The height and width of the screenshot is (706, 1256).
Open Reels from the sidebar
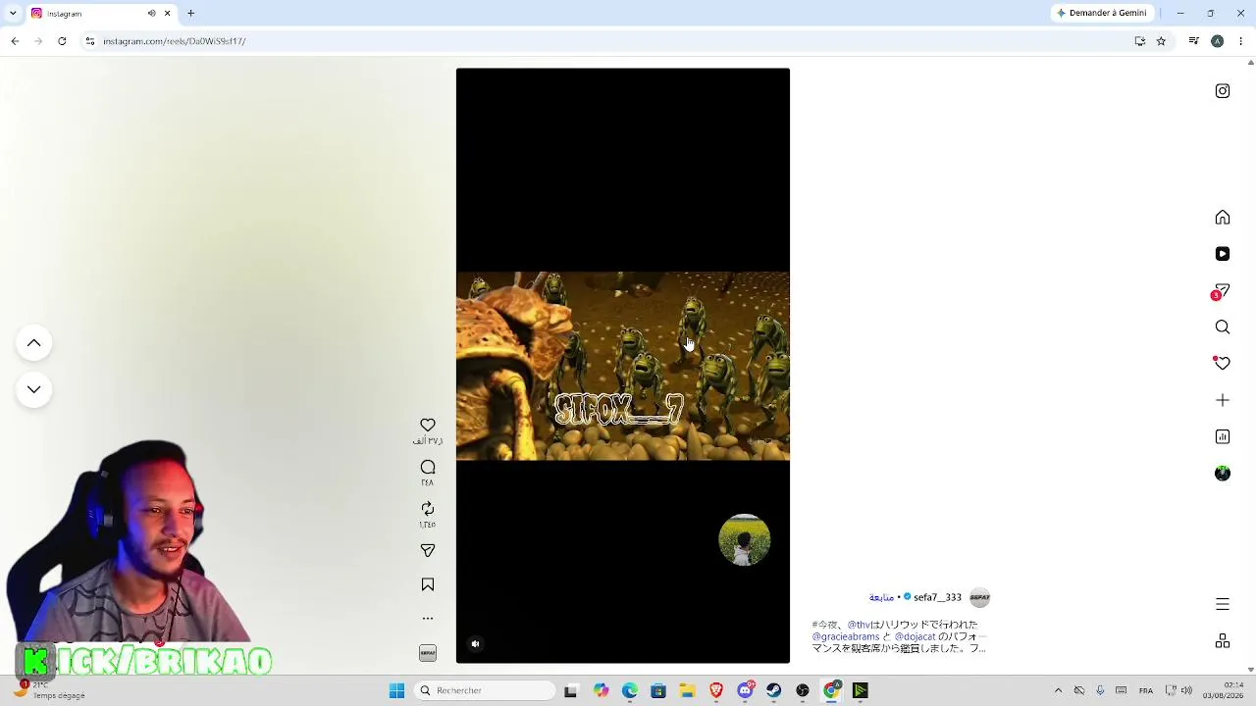pyautogui.click(x=1223, y=254)
